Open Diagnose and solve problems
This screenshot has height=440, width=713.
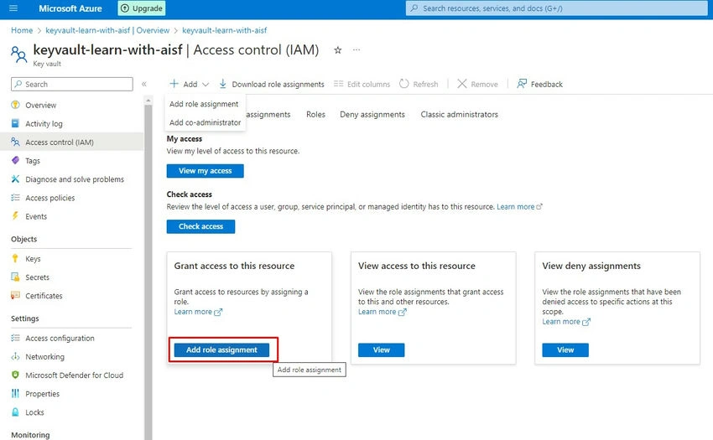[73, 179]
